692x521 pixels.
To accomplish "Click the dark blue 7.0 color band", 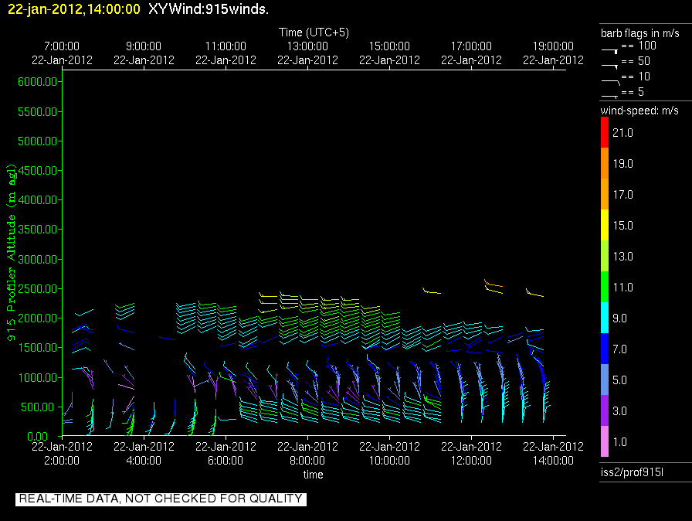I will [x=605, y=349].
